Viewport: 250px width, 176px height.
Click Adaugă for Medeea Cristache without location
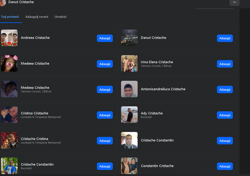(105, 64)
